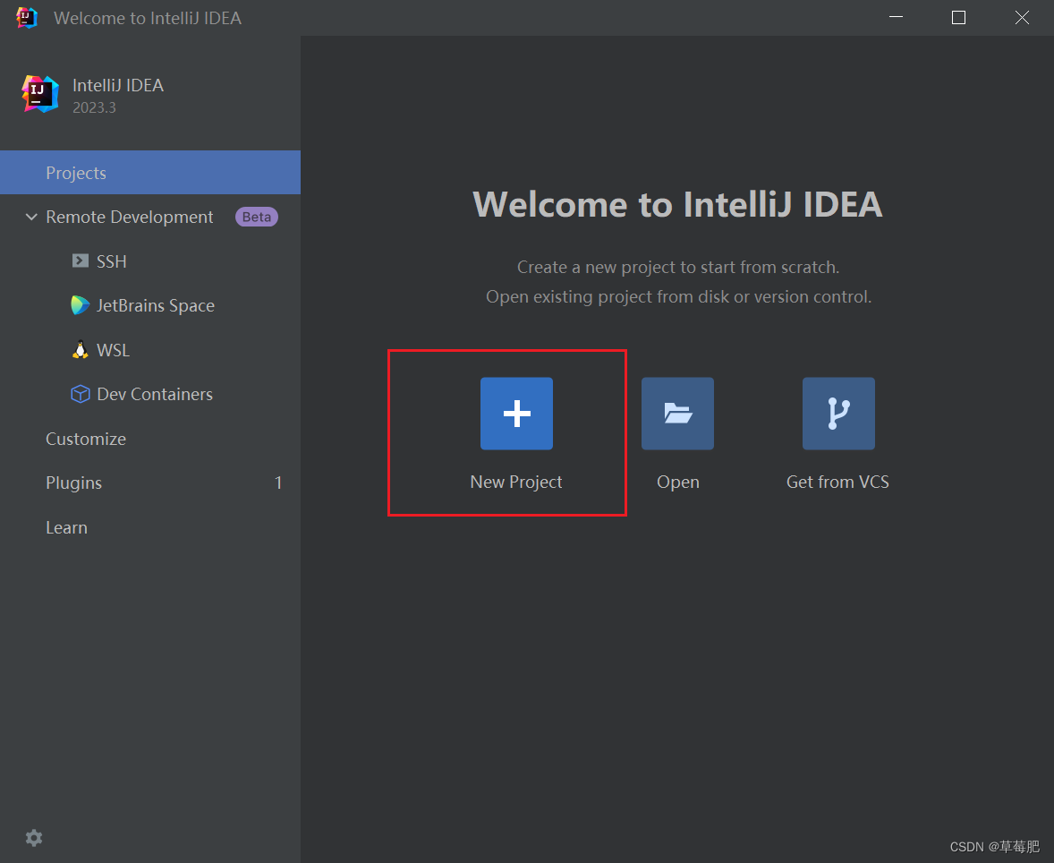Click the plugin update count indicator
Screen dimensions: 1054x863
coord(278,483)
